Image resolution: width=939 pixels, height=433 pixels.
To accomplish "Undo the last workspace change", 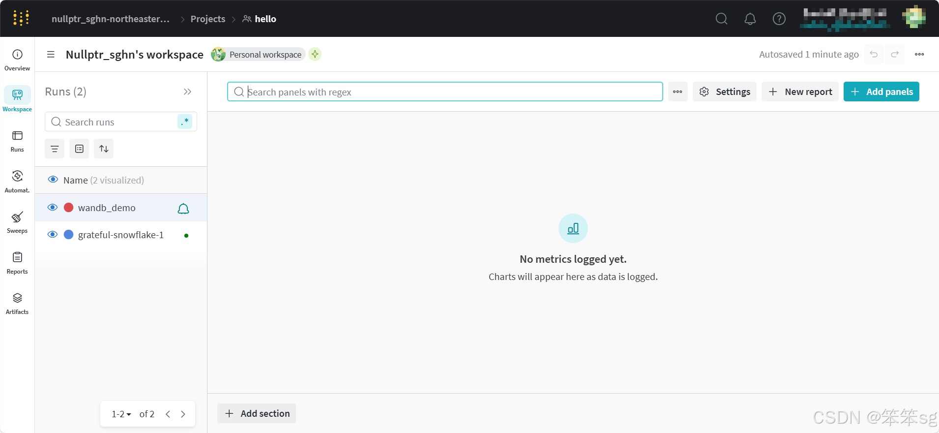I will 874,54.
